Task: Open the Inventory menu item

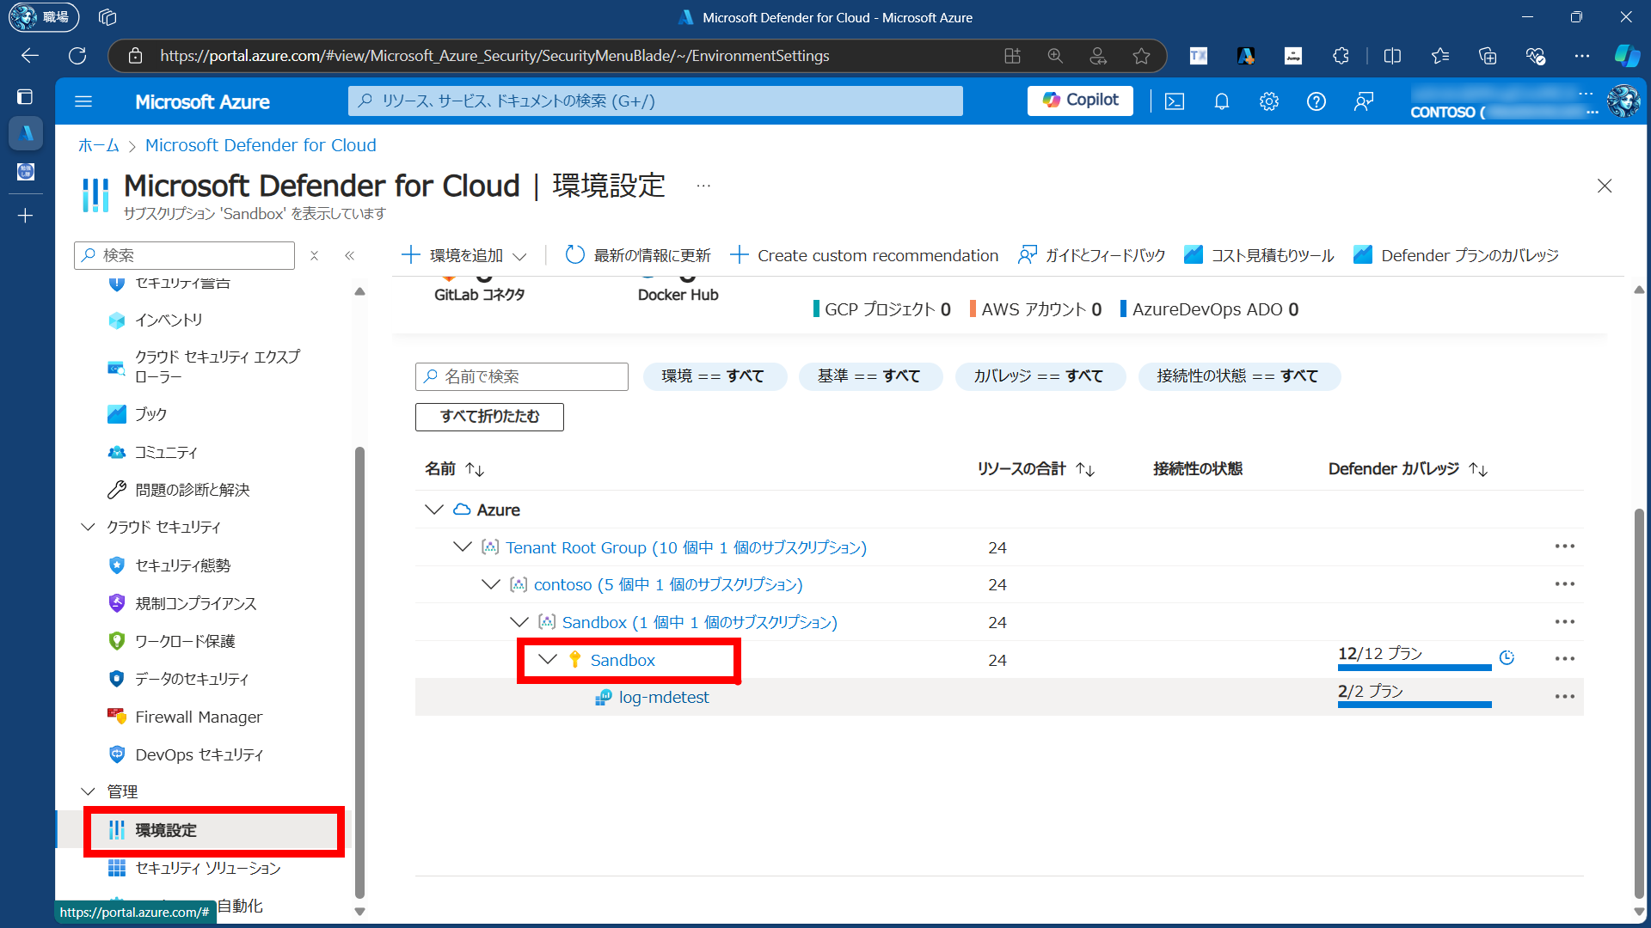Action: pyautogui.click(x=169, y=320)
